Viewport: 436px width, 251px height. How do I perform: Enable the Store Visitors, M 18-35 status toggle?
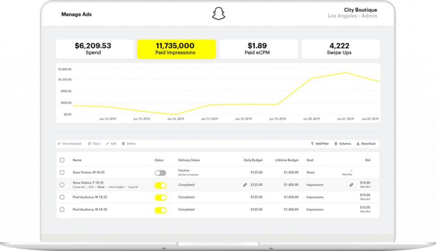pos(161,173)
